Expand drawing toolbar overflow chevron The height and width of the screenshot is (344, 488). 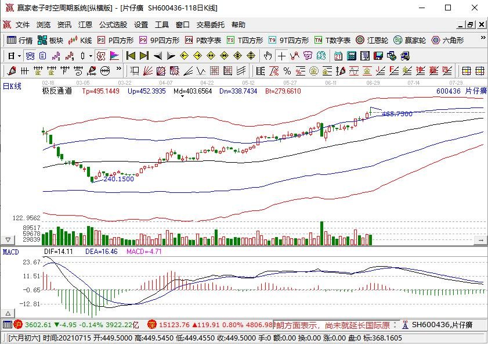pos(118,69)
